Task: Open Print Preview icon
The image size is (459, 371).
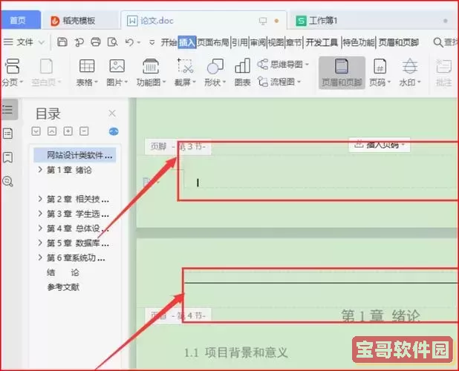Action: (x=112, y=42)
